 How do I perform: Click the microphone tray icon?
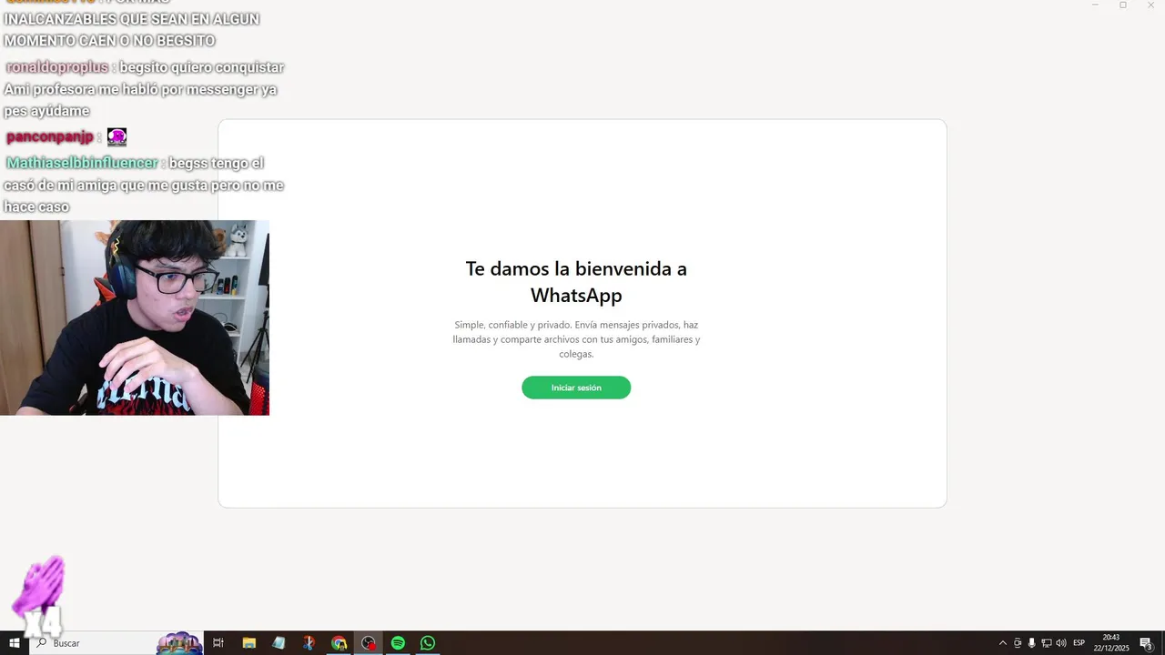1032,643
